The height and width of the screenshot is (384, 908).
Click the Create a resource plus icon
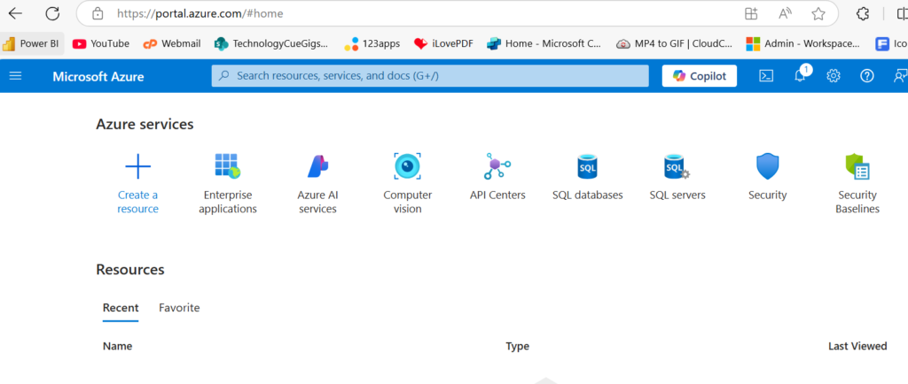pos(137,166)
